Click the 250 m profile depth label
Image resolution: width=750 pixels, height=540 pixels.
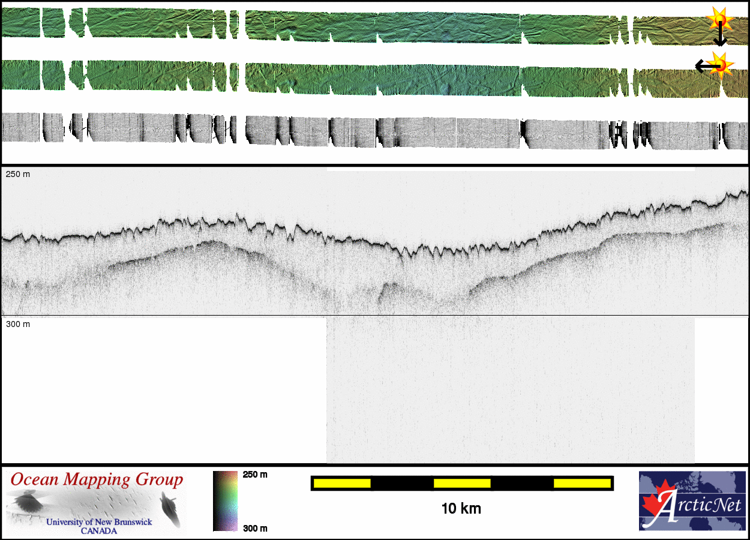pyautogui.click(x=18, y=174)
